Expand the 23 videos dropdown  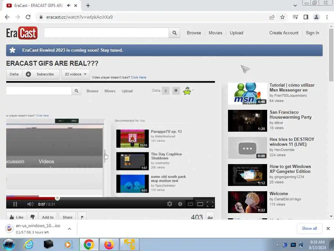76,74
